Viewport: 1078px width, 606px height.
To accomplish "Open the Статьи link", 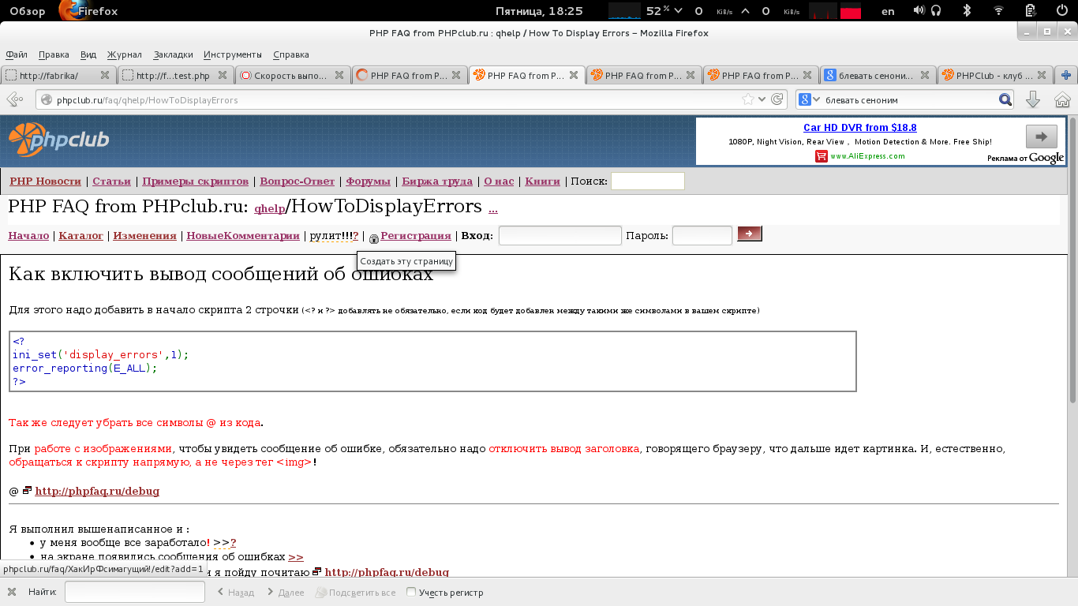I will point(111,181).
